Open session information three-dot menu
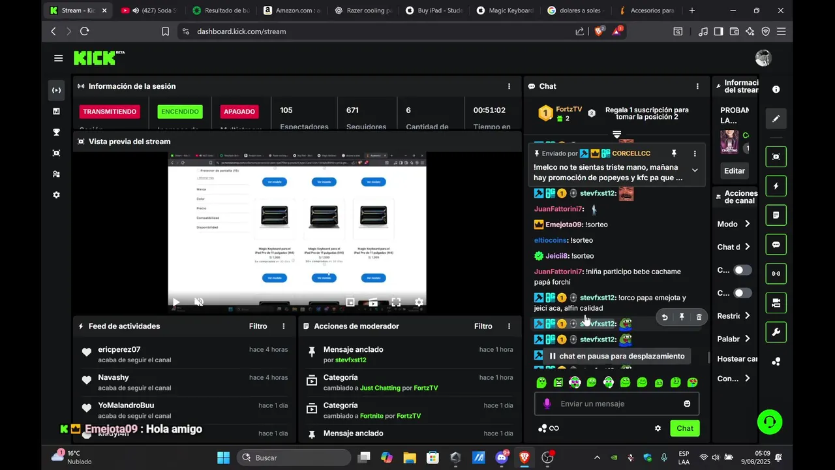This screenshot has width=835, height=470. click(509, 86)
